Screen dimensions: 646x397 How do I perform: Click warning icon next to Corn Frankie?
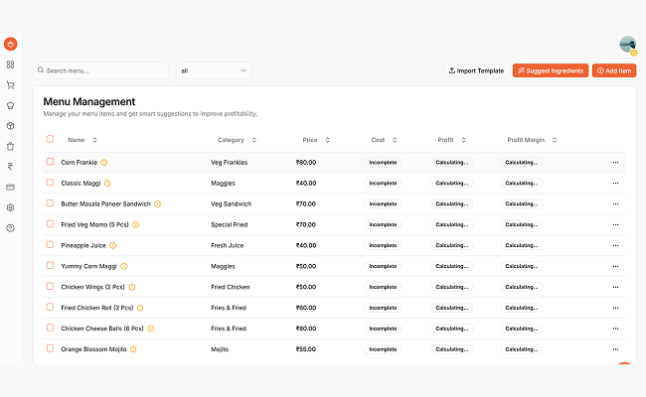pos(104,162)
